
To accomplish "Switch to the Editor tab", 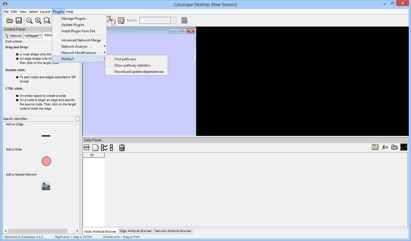I will 48,35.
